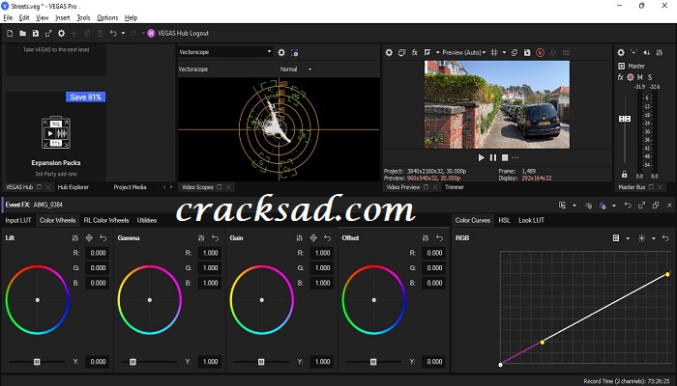Image resolution: width=677 pixels, height=386 pixels.
Task: Save snapshot to file icon in preview
Action: point(527,52)
